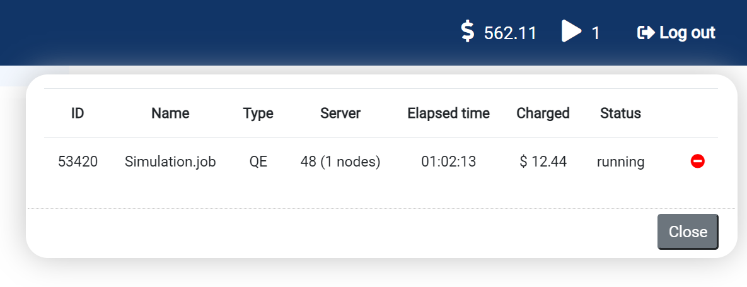The height and width of the screenshot is (287, 747).
Task: Click the Charged column header
Action: tap(543, 114)
